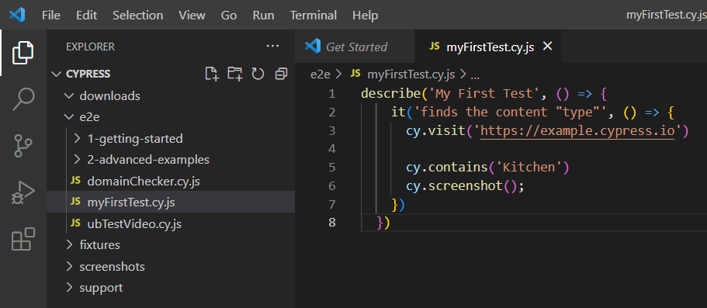Screen dimensions: 707x308
Task: Open the Help menu
Action: 366,15
